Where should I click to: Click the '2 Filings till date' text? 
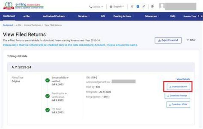point(17,56)
